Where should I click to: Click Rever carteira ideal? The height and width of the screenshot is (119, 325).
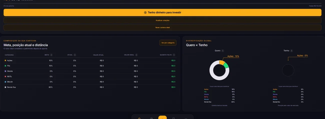[x=162, y=27]
